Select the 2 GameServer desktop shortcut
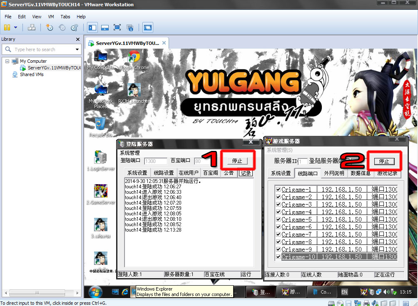Image resolution: width=418 pixels, height=306 pixels. click(x=100, y=195)
